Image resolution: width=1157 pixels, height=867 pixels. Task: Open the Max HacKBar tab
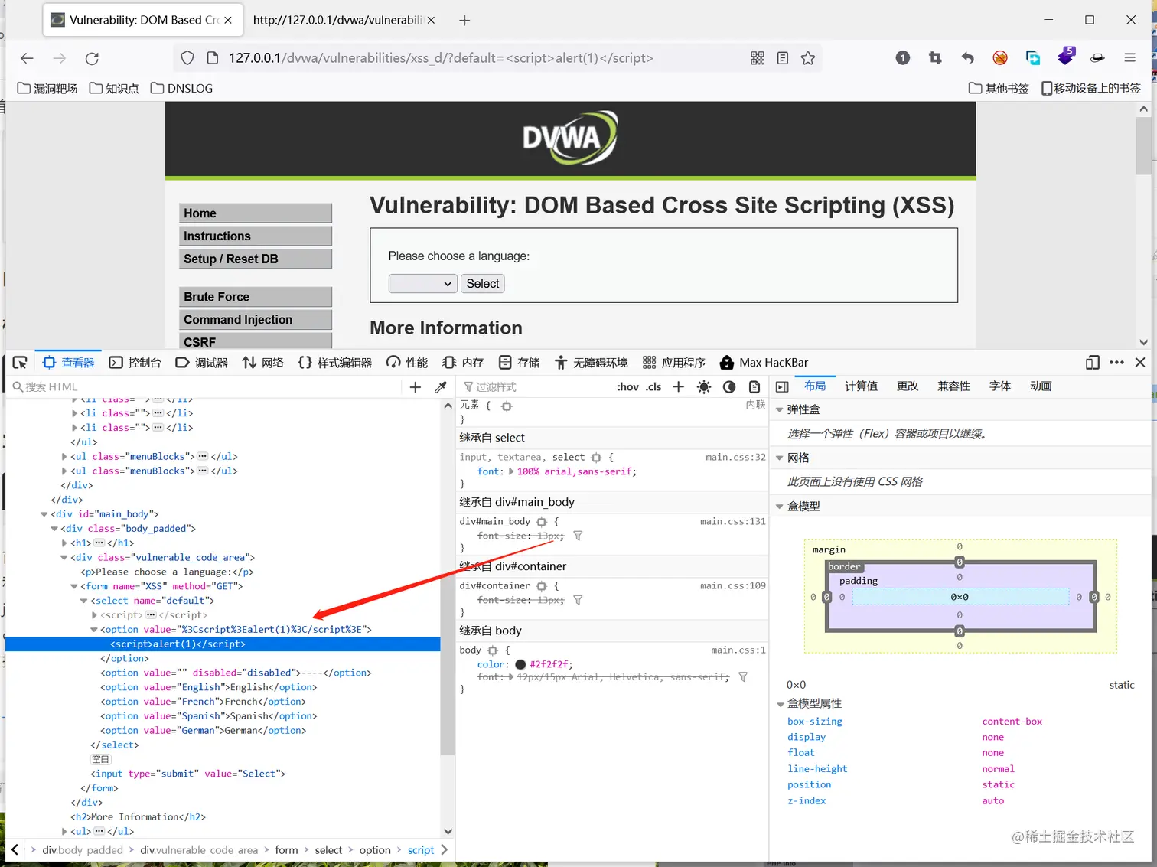point(764,363)
